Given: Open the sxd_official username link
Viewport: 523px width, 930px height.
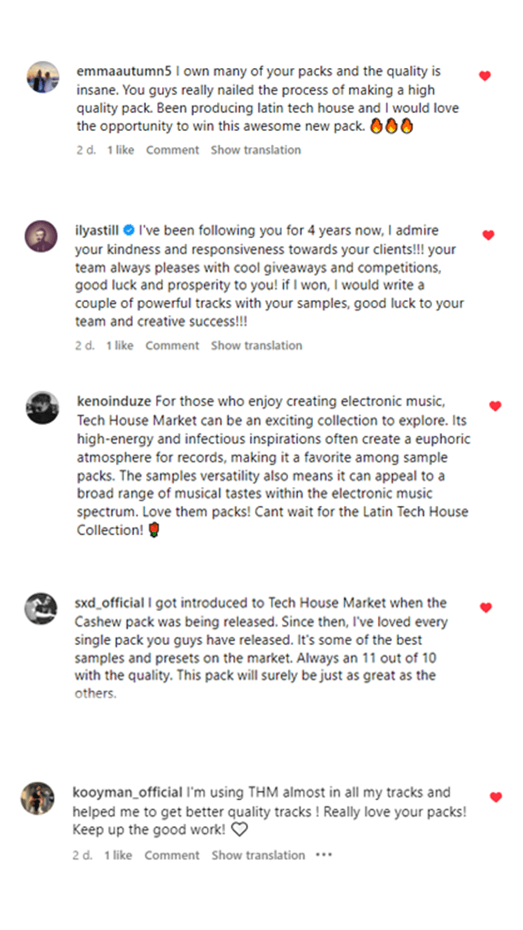Looking at the screenshot, I should [x=109, y=603].
